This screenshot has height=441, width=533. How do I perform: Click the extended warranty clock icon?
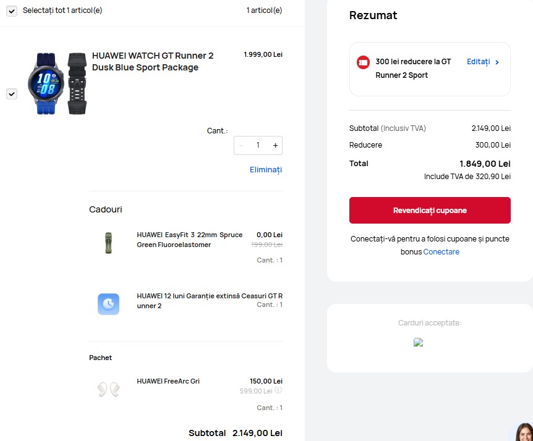tap(108, 303)
